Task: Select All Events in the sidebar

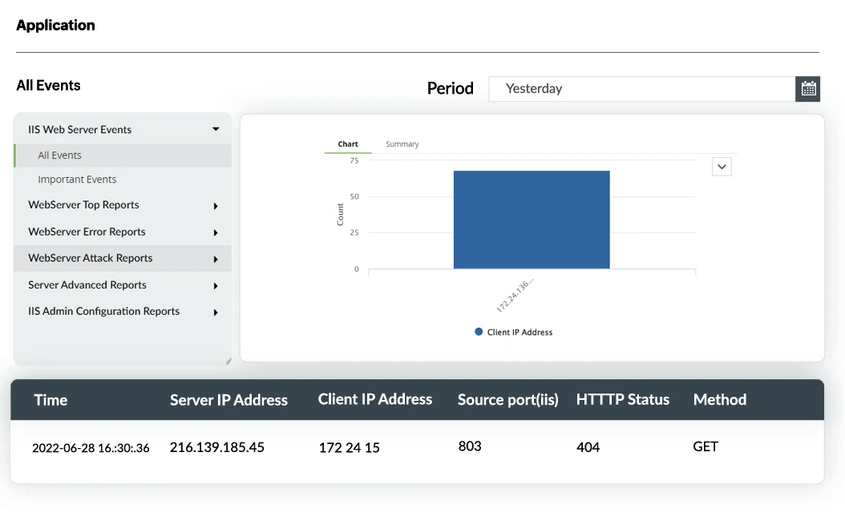Action: pyautogui.click(x=60, y=155)
